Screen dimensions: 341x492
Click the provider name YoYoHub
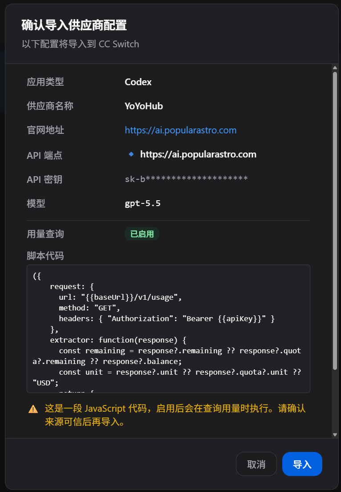pos(144,106)
